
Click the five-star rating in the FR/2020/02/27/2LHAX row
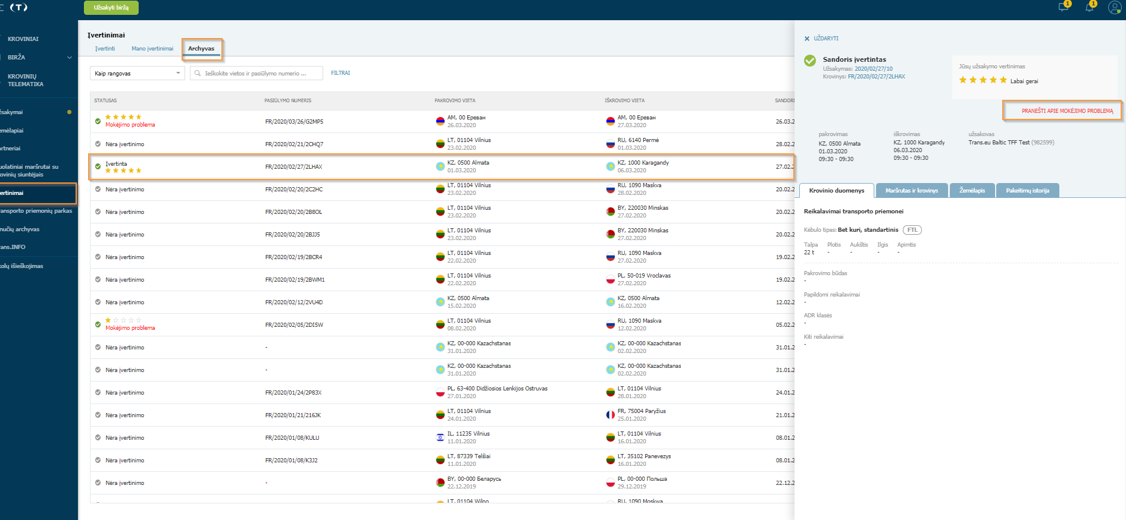click(x=123, y=171)
